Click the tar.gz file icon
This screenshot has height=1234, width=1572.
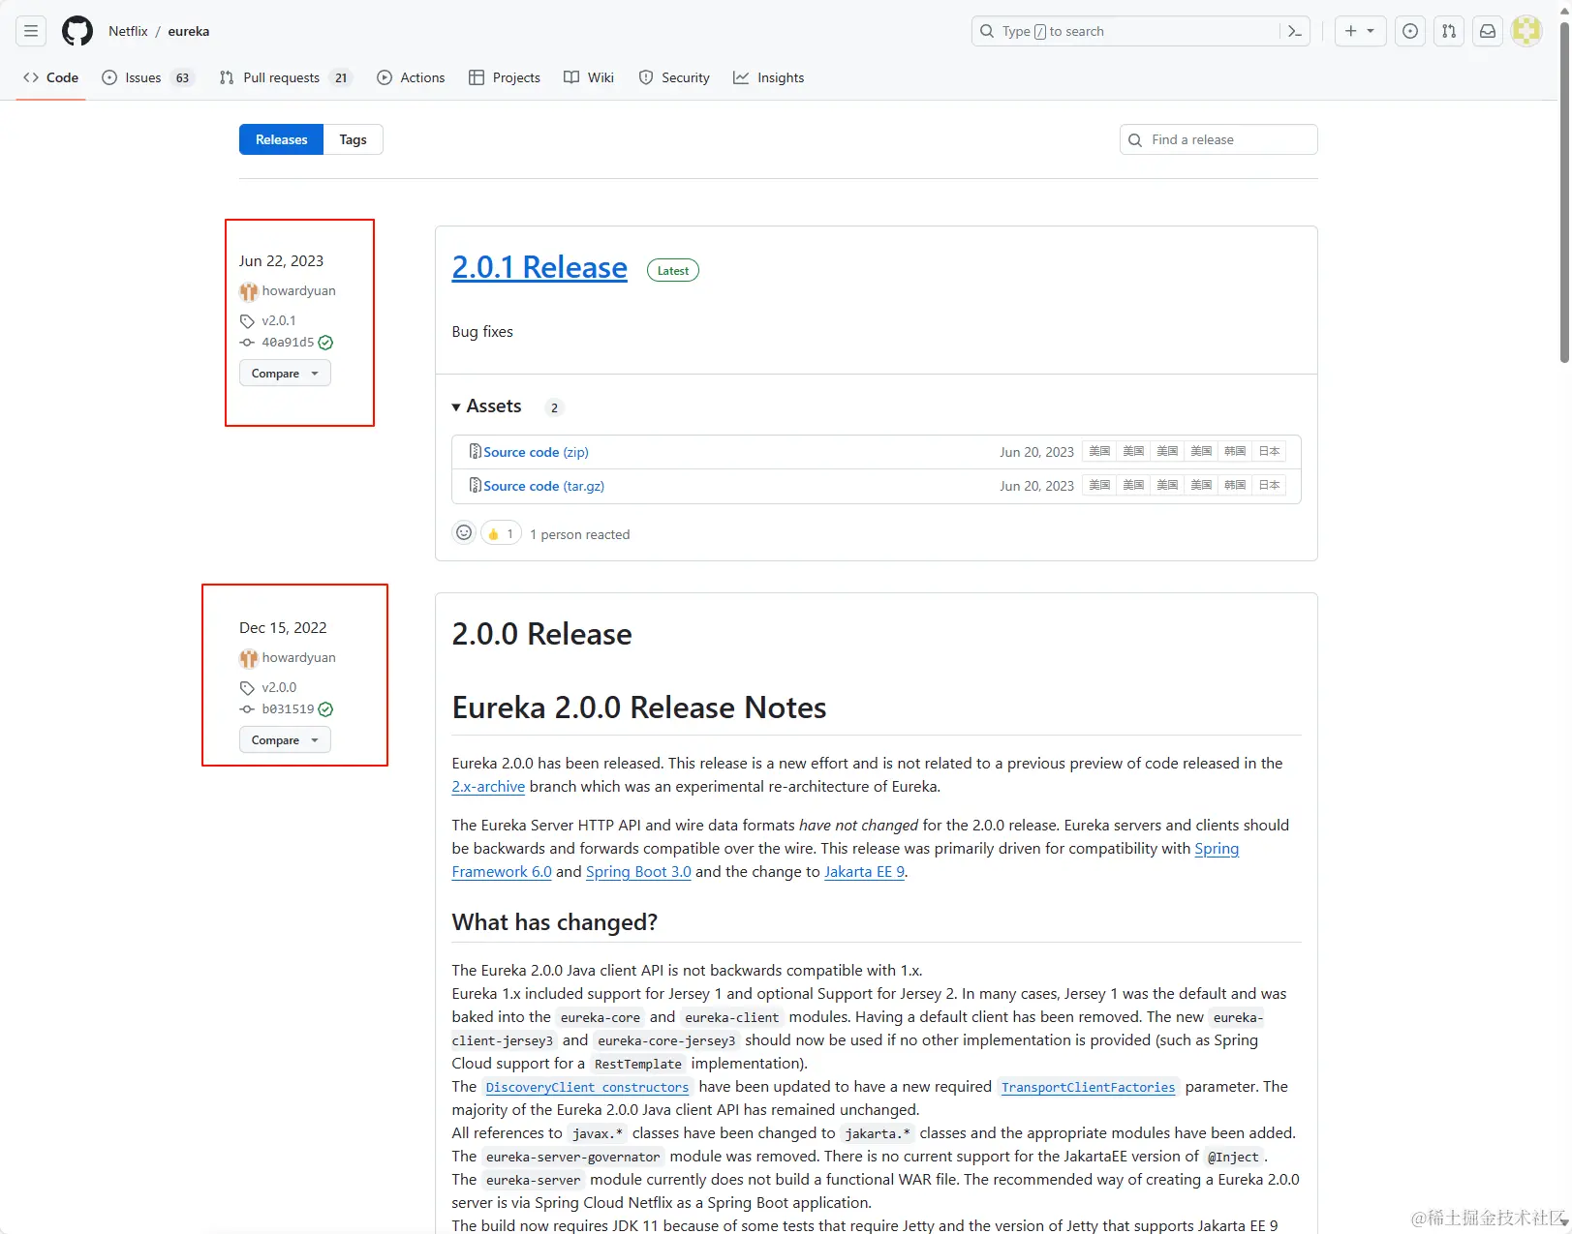(475, 485)
